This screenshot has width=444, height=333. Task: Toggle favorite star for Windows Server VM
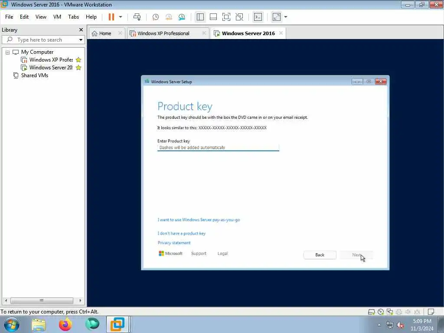click(x=78, y=67)
